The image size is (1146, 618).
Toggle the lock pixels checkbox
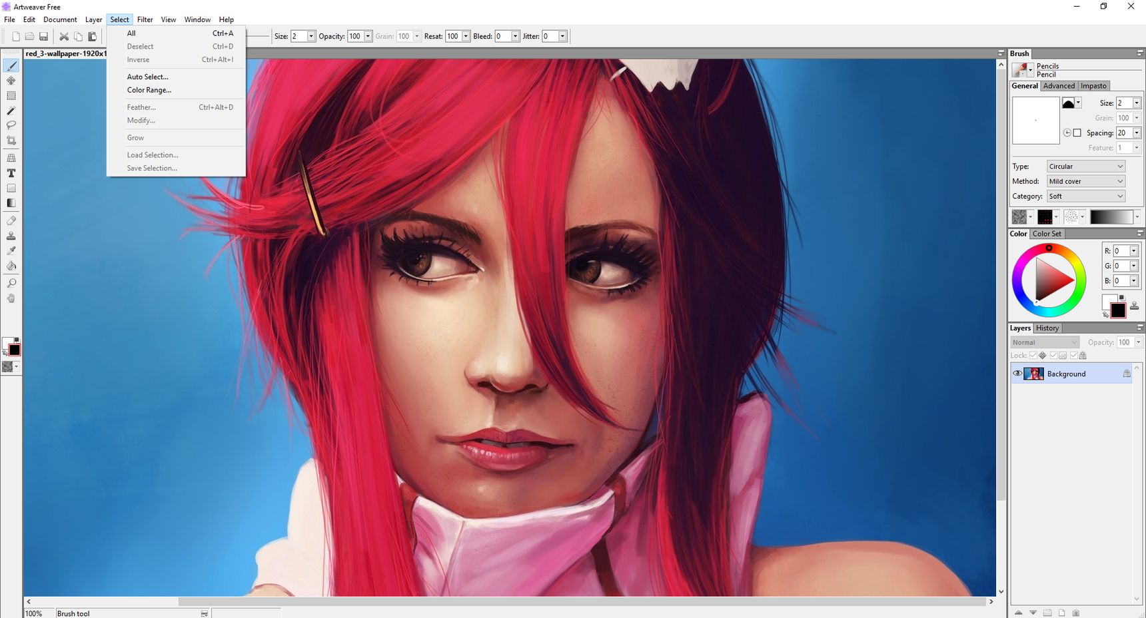(1053, 356)
